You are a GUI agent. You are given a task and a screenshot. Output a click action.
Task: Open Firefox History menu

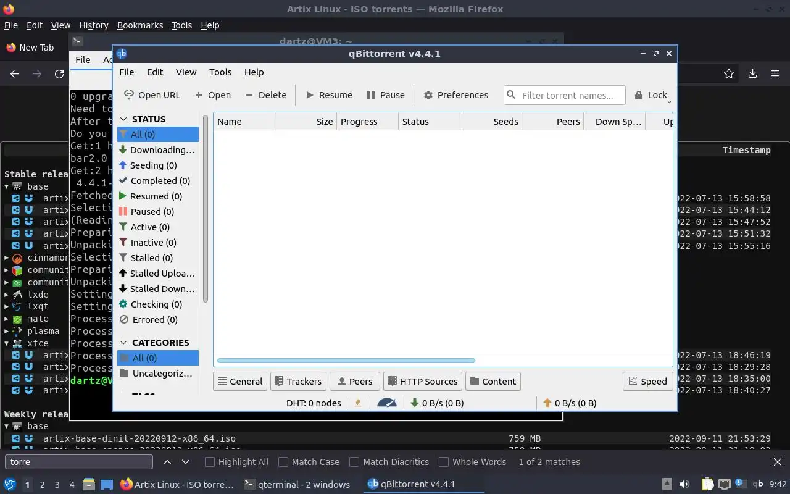94,25
